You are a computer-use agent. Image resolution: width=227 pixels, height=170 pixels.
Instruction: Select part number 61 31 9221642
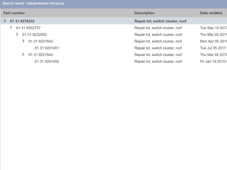coord(41,41)
